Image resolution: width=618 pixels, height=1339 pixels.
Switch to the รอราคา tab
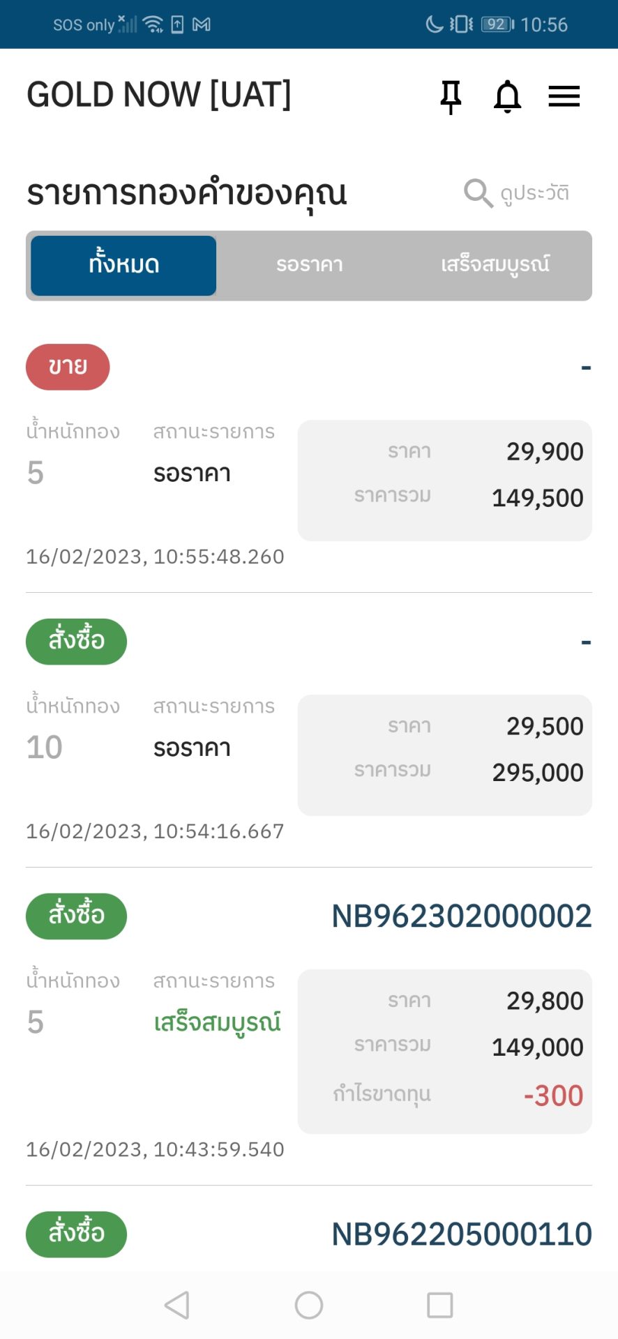click(x=309, y=266)
